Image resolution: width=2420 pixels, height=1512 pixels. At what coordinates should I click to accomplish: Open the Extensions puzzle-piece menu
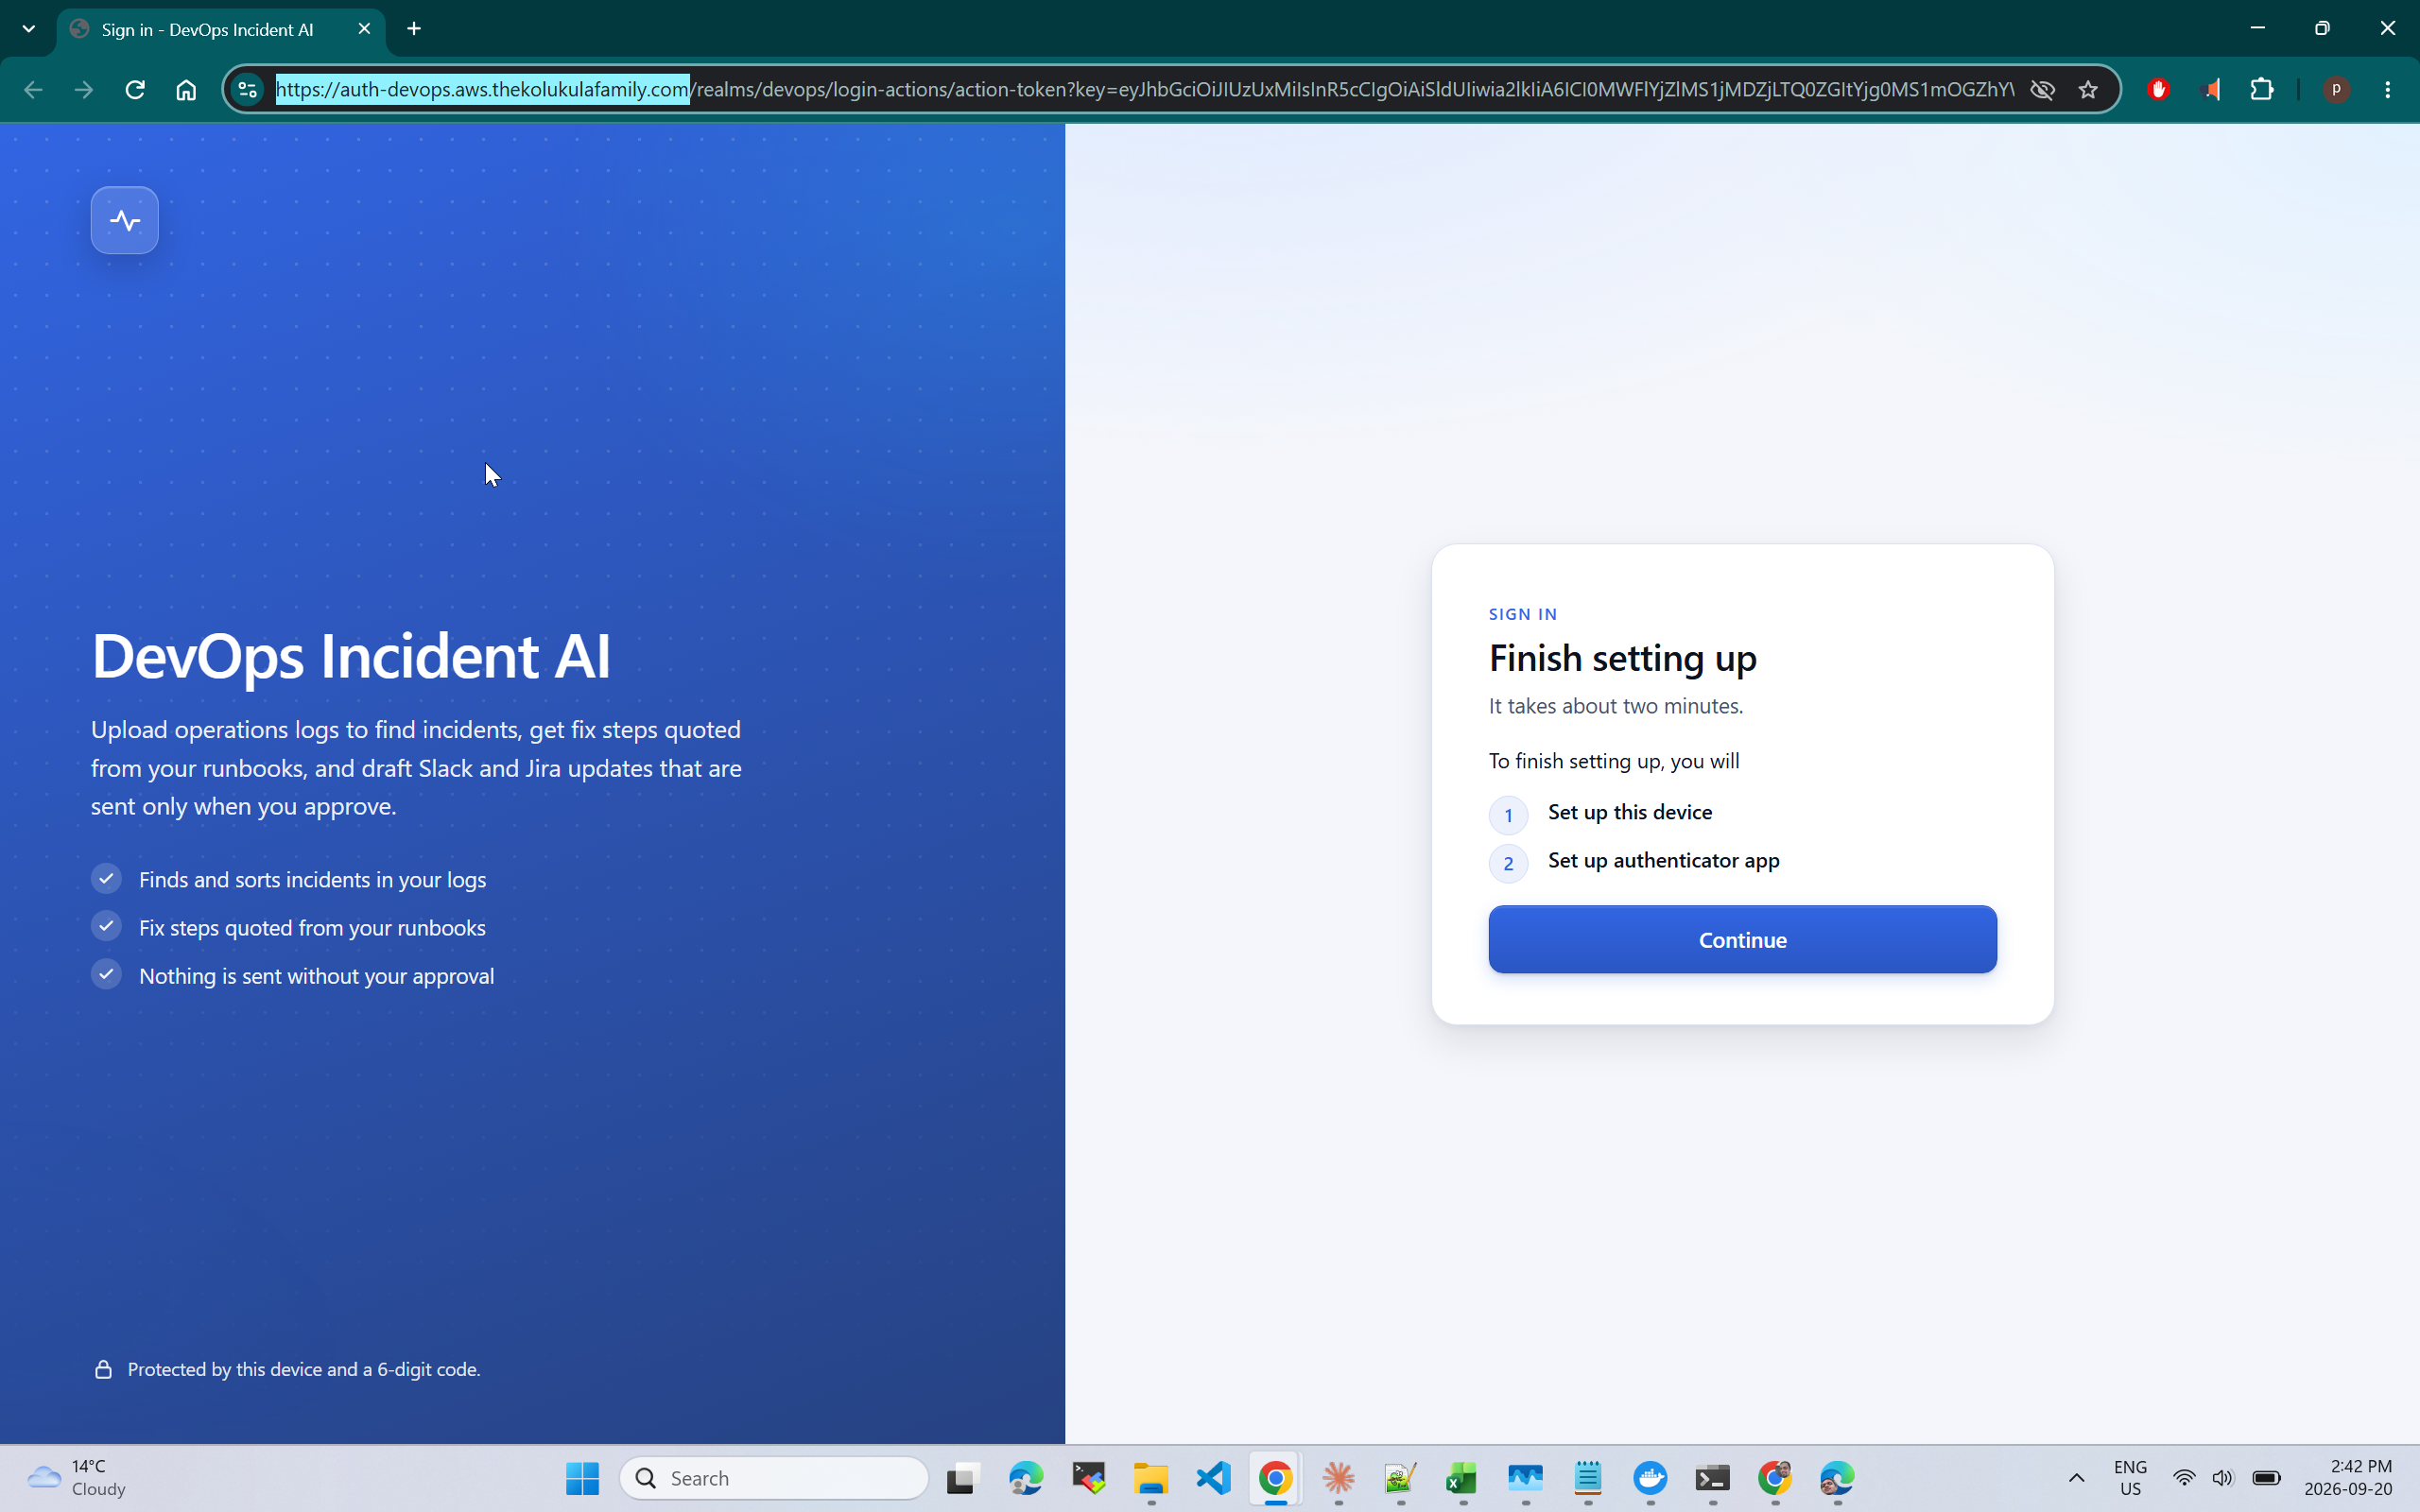pyautogui.click(x=2262, y=89)
